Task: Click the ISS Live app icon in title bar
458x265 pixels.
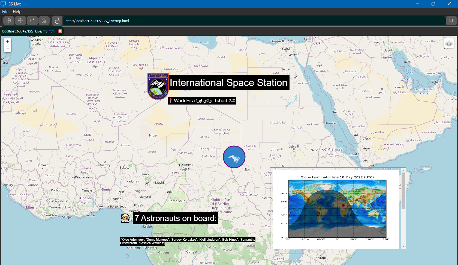Action: [3, 4]
